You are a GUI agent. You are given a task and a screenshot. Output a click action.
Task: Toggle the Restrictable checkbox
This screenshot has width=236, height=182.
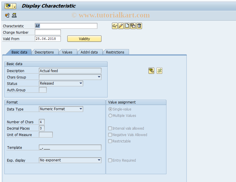tap(110, 141)
